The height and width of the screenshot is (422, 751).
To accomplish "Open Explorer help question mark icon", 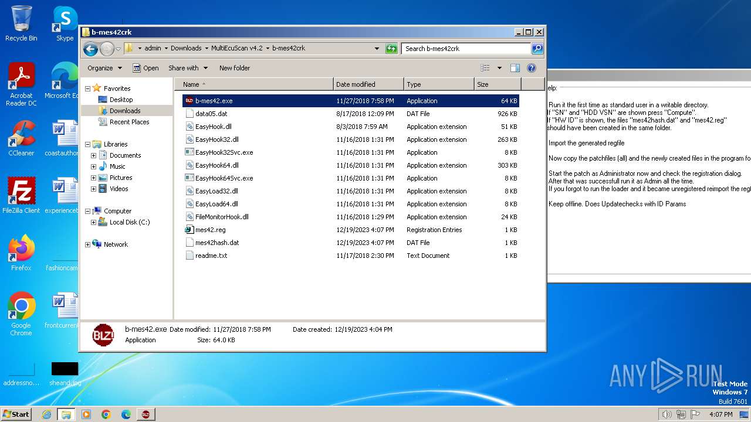I will coord(532,68).
